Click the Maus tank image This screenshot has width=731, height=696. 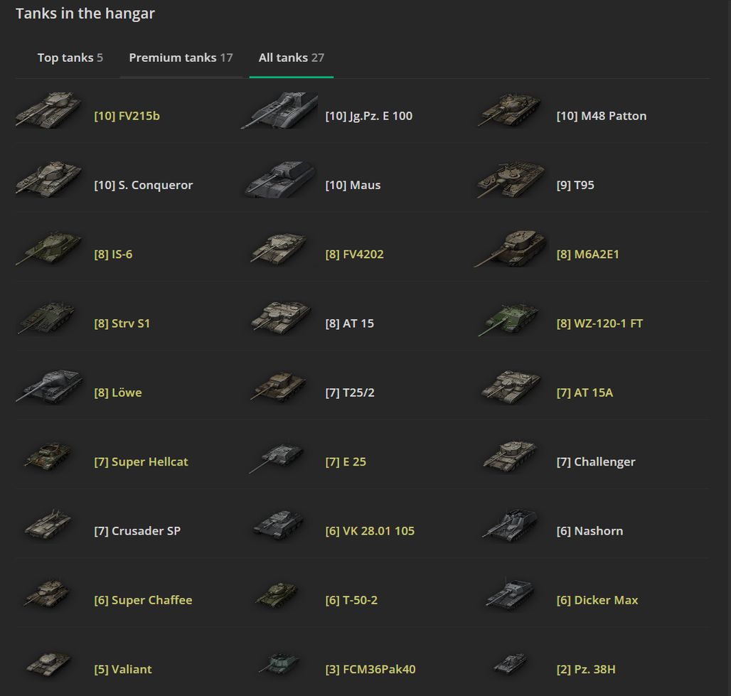tap(279, 179)
